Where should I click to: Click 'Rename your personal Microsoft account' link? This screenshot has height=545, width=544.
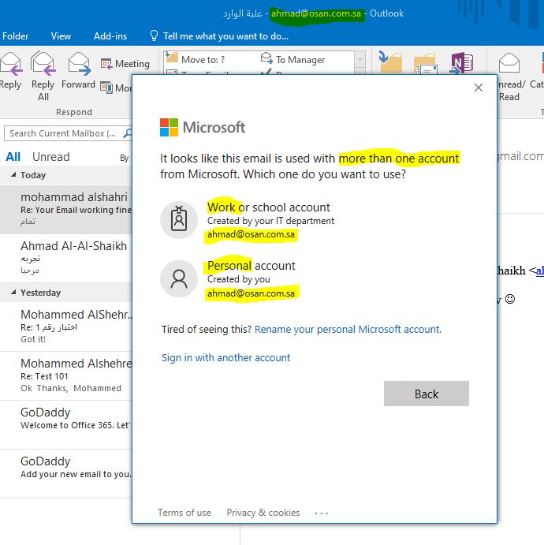pos(348,329)
